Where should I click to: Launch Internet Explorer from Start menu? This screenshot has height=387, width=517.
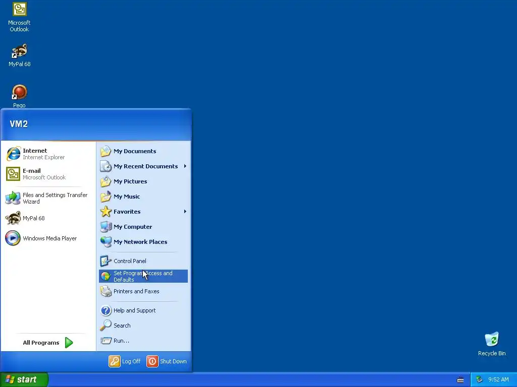pyautogui.click(x=48, y=154)
